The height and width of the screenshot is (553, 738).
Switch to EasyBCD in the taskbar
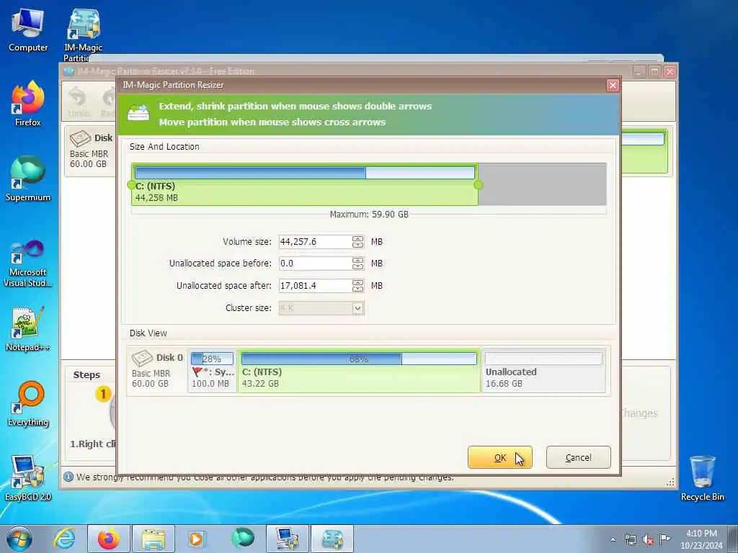point(288,539)
